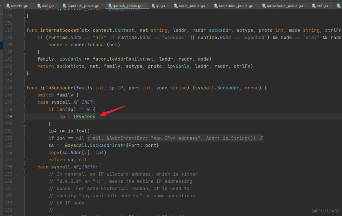
Task: Open the sockaddr_posix.go tab
Action: pyautogui.click(x=236, y=5)
